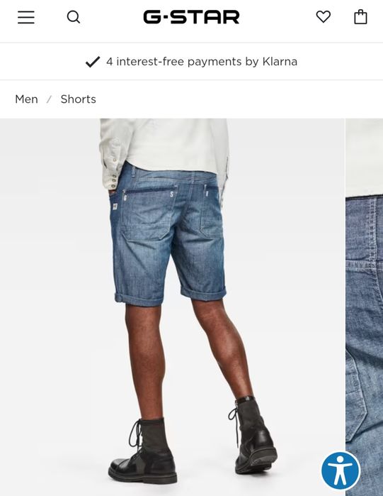Open the hamburger navigation menu
383x496 pixels.
tap(26, 17)
